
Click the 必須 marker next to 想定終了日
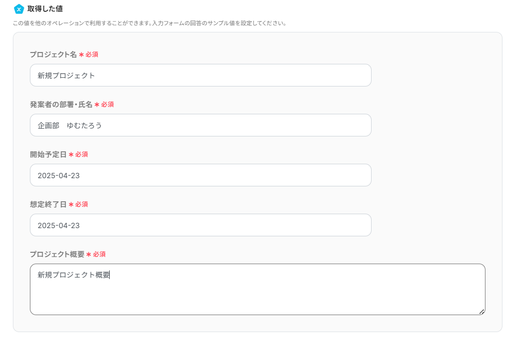click(78, 204)
